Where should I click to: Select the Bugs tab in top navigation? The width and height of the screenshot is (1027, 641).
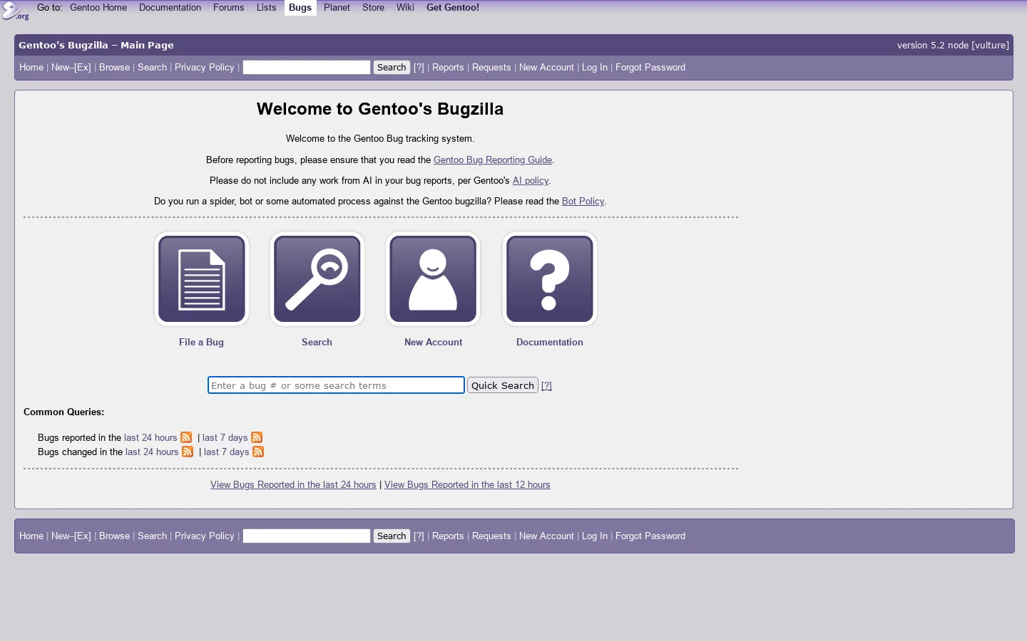tap(300, 8)
